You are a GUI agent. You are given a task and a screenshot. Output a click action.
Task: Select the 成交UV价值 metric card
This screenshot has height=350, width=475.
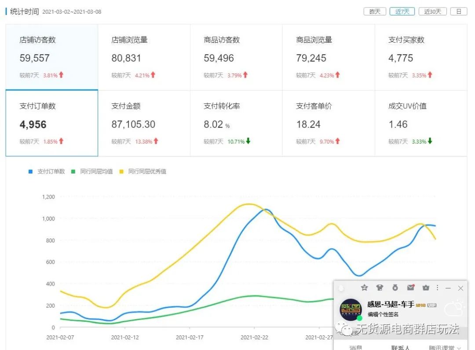[421, 123]
